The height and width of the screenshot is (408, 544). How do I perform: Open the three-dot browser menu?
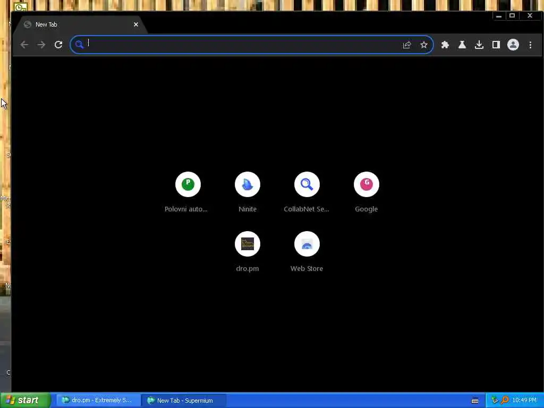[530, 45]
